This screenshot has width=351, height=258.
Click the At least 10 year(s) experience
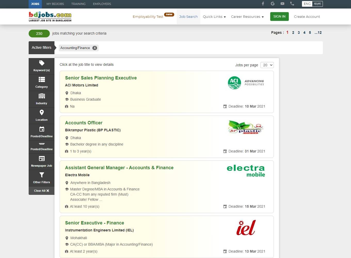point(85,206)
